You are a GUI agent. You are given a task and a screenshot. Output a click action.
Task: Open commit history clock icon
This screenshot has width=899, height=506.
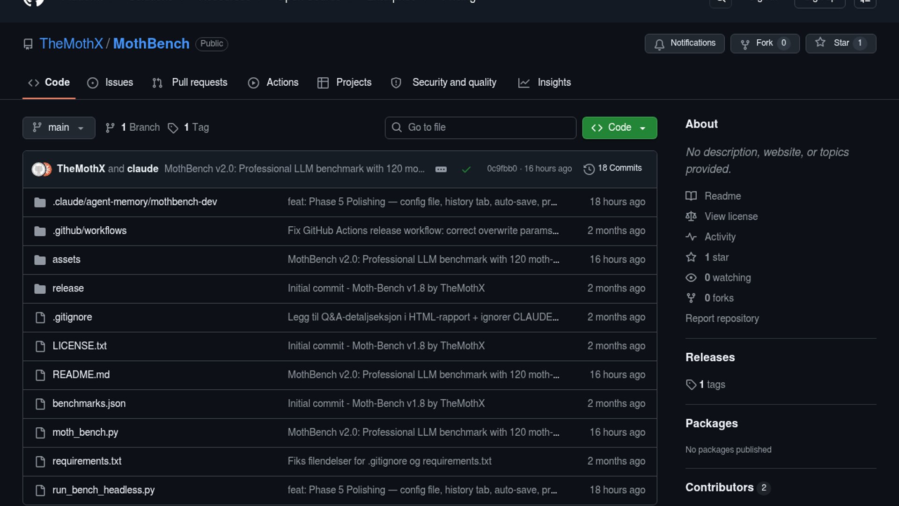click(589, 169)
